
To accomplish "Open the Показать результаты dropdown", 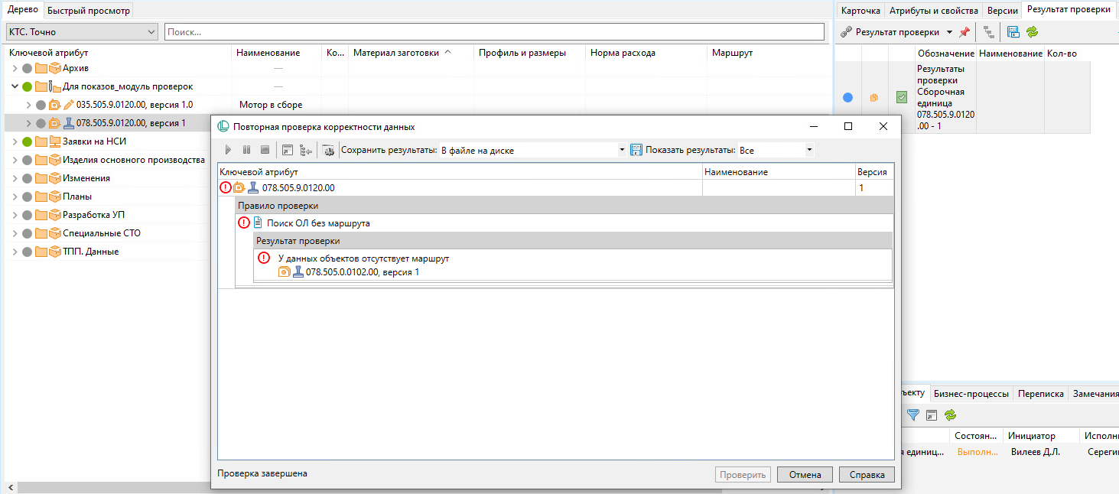I will pyautogui.click(x=809, y=151).
